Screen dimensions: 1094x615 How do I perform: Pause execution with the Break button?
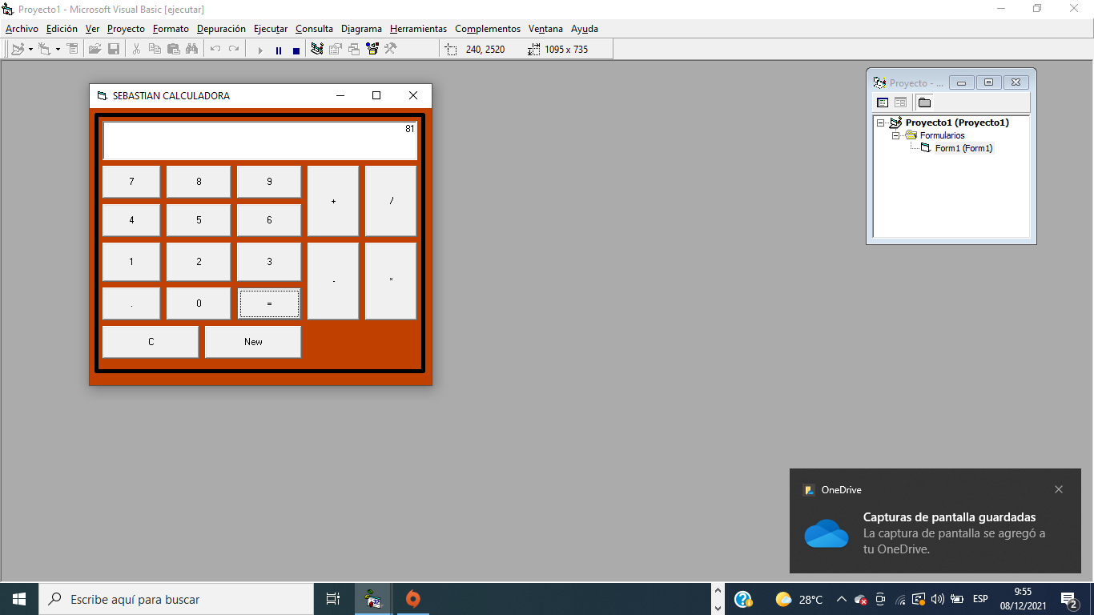coord(279,50)
